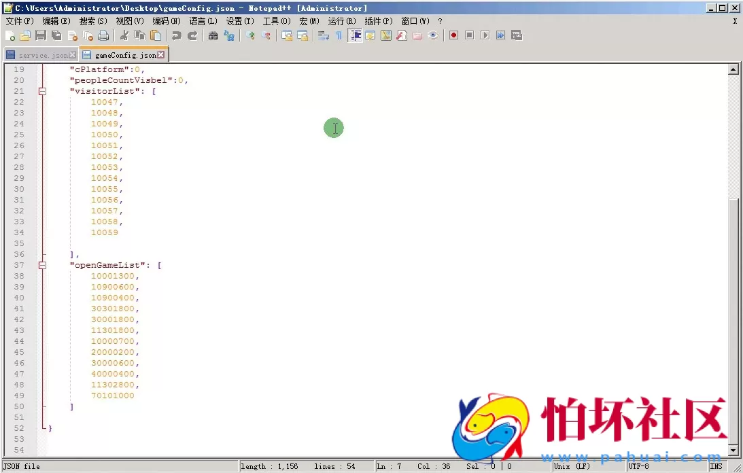This screenshot has width=743, height=473.
Task: Toggle Show all characters pilcrow icon
Action: point(339,35)
